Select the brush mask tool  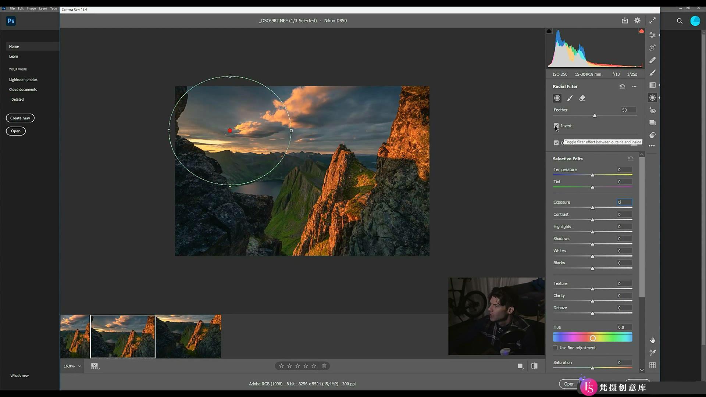click(570, 98)
